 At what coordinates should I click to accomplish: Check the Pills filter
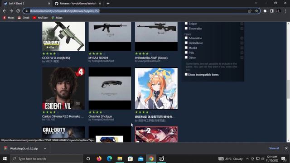(186, 53)
